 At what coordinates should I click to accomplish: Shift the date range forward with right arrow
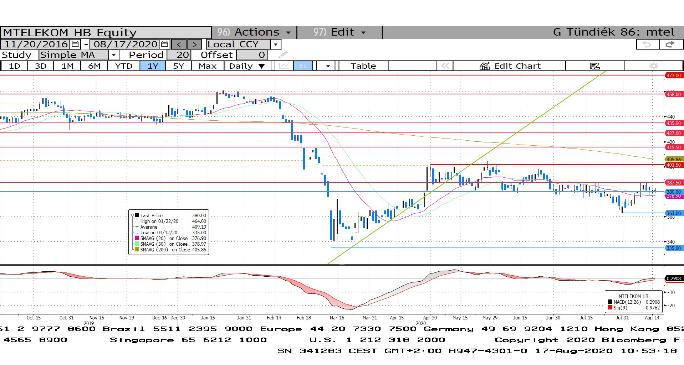(194, 45)
